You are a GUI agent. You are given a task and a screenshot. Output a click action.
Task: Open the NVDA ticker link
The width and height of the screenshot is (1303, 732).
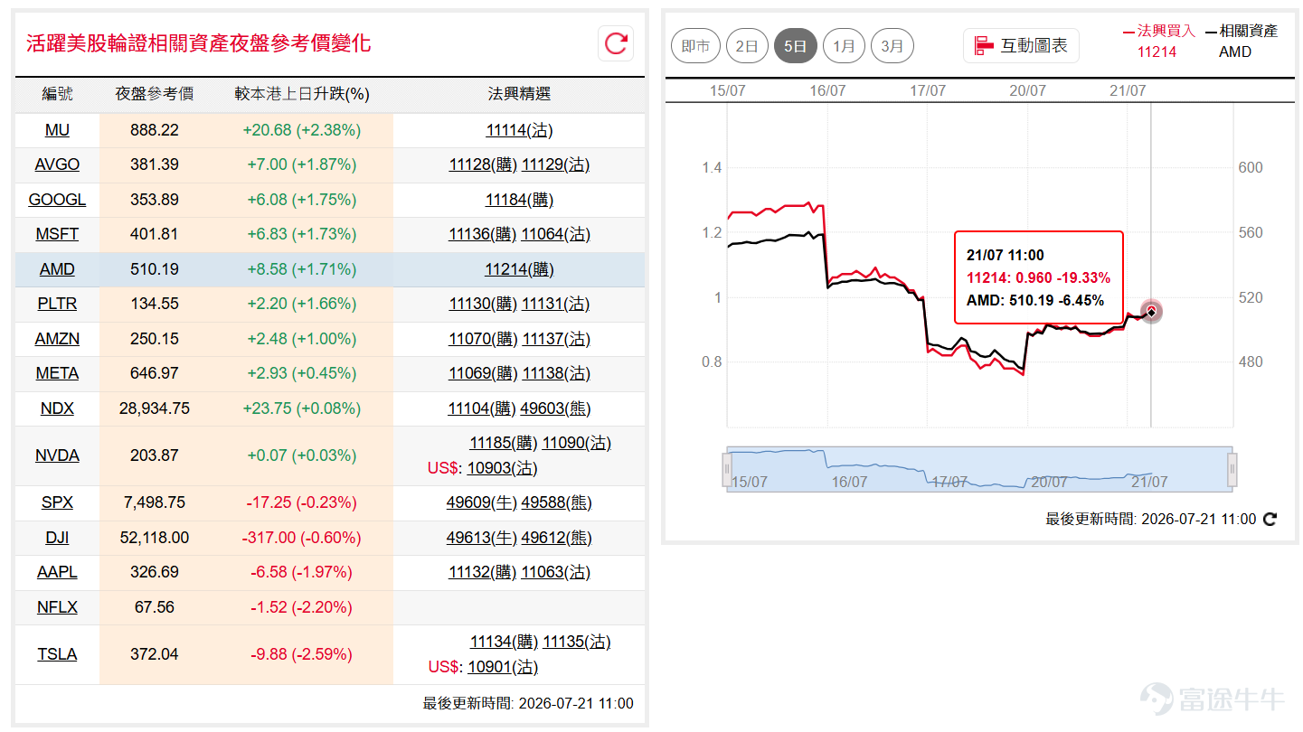click(x=57, y=455)
